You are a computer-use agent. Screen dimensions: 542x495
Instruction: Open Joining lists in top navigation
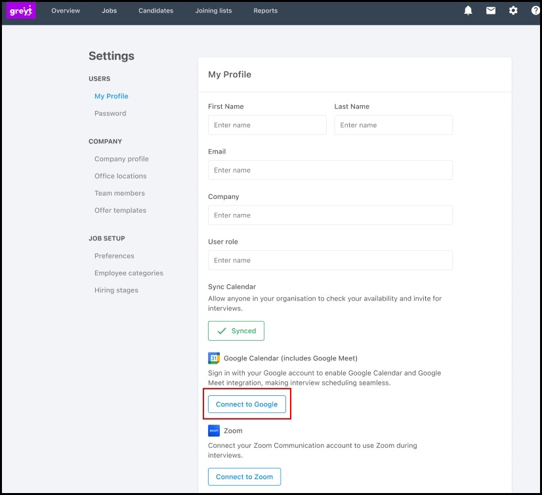(x=214, y=11)
